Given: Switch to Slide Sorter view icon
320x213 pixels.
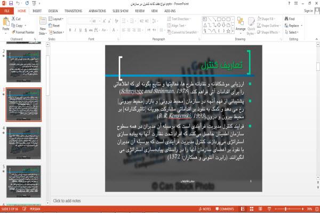Looking at the screenshot, I should pos(252,209).
